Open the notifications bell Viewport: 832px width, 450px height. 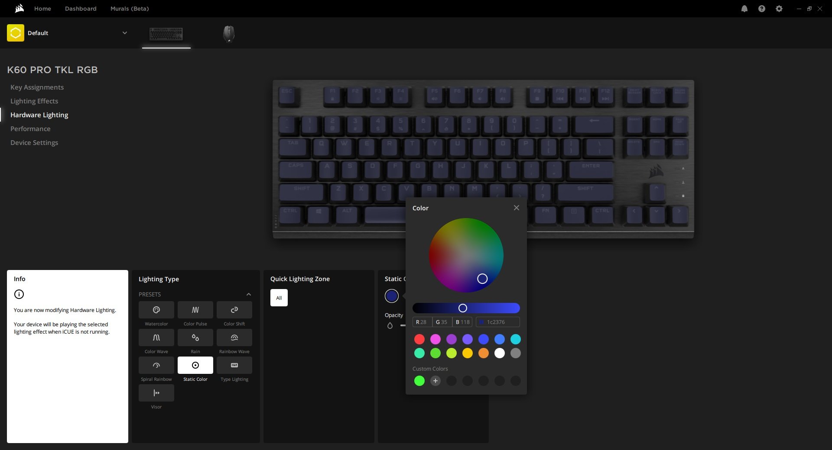[744, 9]
